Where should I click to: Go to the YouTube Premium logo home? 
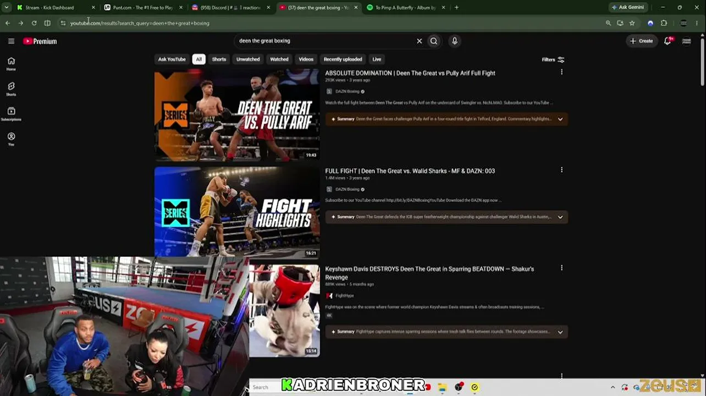tap(40, 41)
